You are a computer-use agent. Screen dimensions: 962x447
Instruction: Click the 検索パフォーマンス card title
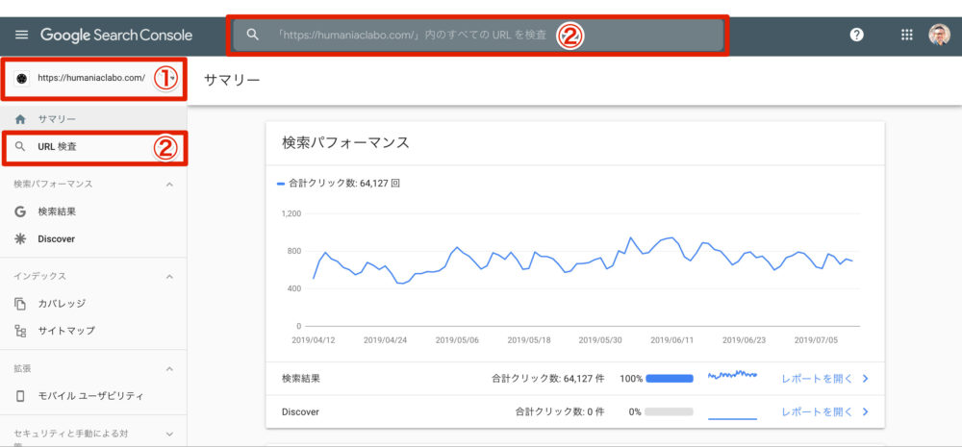345,143
